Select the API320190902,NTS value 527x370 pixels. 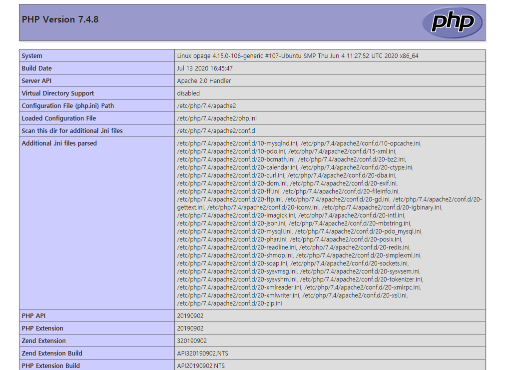203,353
